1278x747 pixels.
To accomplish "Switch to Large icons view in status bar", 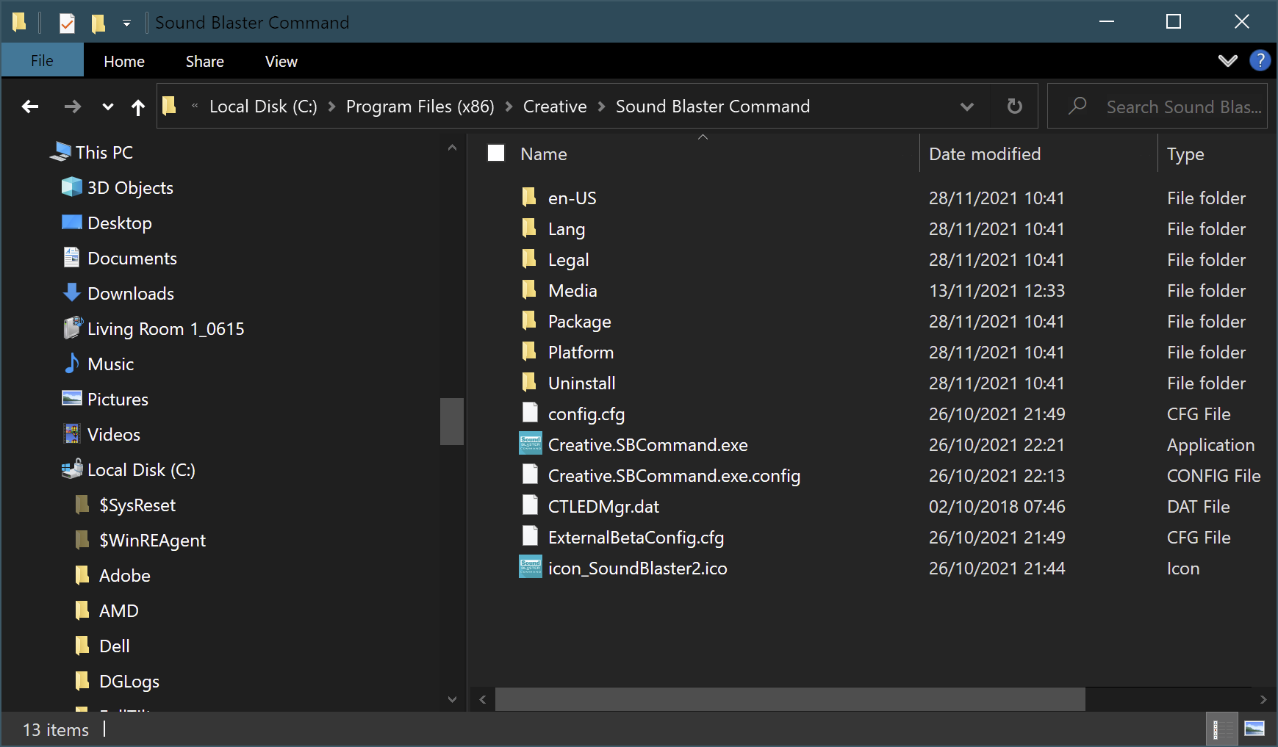I will [x=1254, y=729].
